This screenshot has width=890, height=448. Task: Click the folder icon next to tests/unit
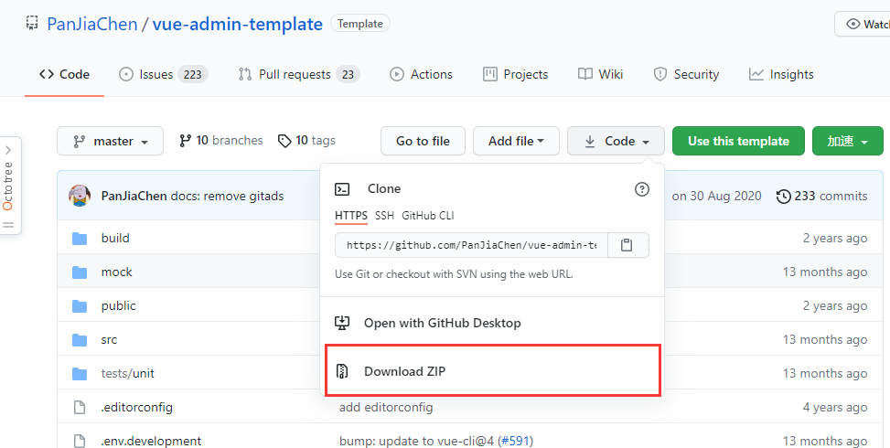coord(80,374)
